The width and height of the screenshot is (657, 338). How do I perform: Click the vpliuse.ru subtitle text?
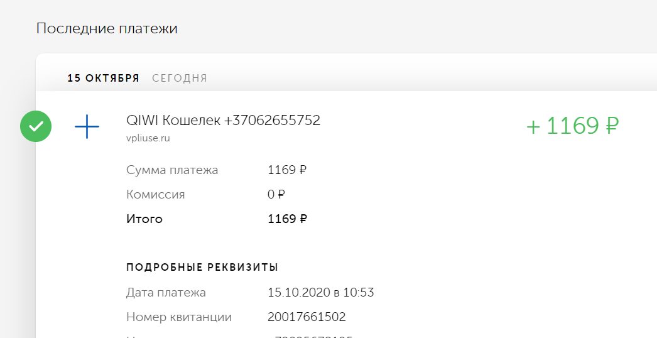pos(148,138)
